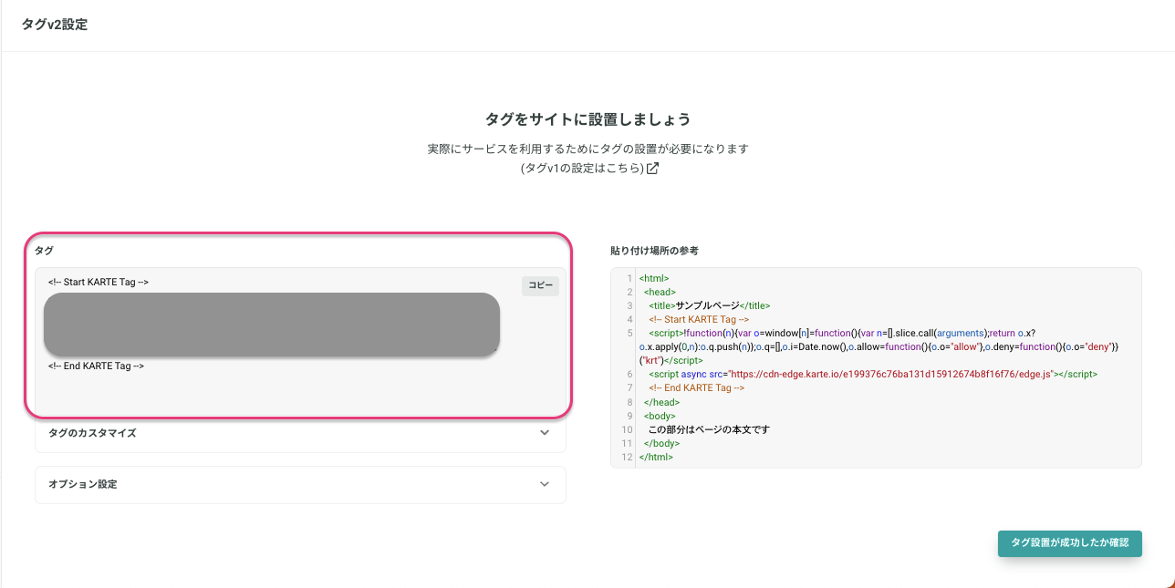Image resolution: width=1175 pixels, height=588 pixels.
Task: Click the <head> line in sample code
Action: (x=660, y=292)
